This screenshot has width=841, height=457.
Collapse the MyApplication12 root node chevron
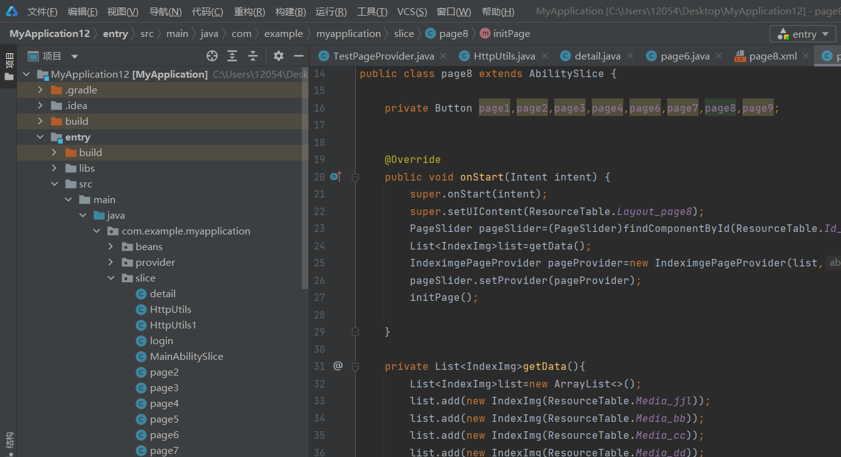[x=26, y=74]
